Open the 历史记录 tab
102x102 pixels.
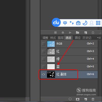(x=87, y=38)
